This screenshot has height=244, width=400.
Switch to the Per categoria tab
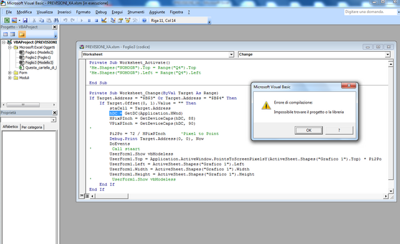click(x=32, y=127)
